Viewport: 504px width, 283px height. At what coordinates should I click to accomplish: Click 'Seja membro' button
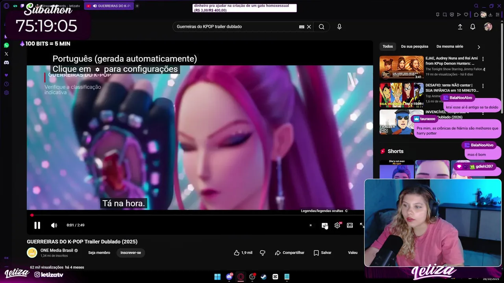99,253
